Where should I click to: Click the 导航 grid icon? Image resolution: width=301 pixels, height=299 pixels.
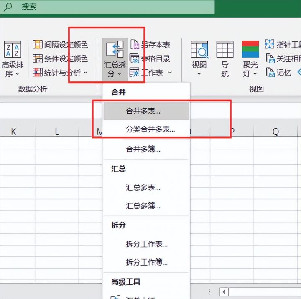(x=225, y=49)
